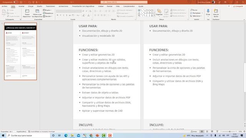Open the Portapapeles dialog launcher
The width and height of the screenshot is (246, 138).
pos(20,20)
